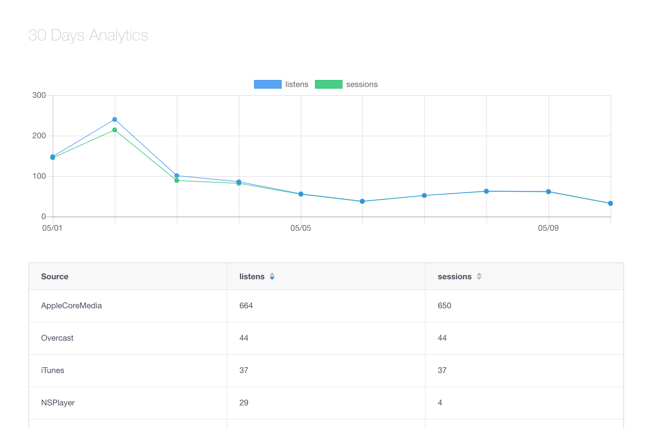
Task: Click the 30 Days Analytics heading
Action: click(88, 35)
